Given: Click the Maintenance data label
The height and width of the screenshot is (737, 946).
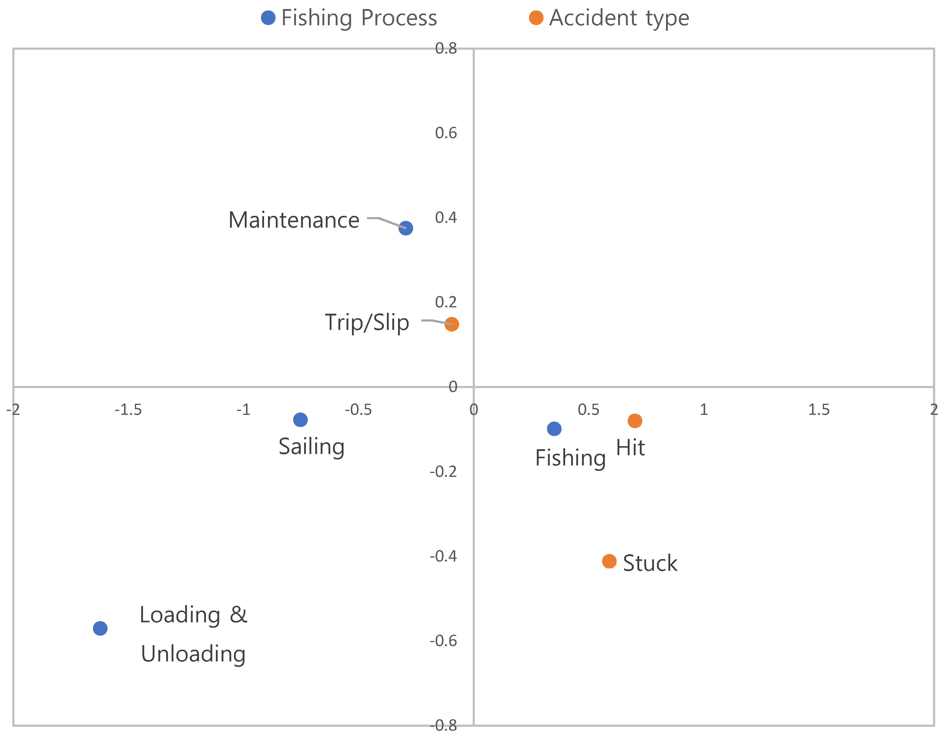Looking at the screenshot, I should 294,220.
